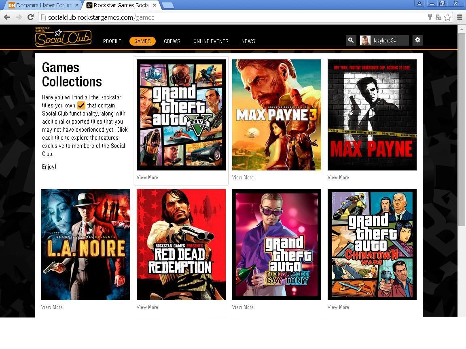Click the lazyhero34 avatar picture
The height and width of the screenshot is (349, 466).
[365, 40]
